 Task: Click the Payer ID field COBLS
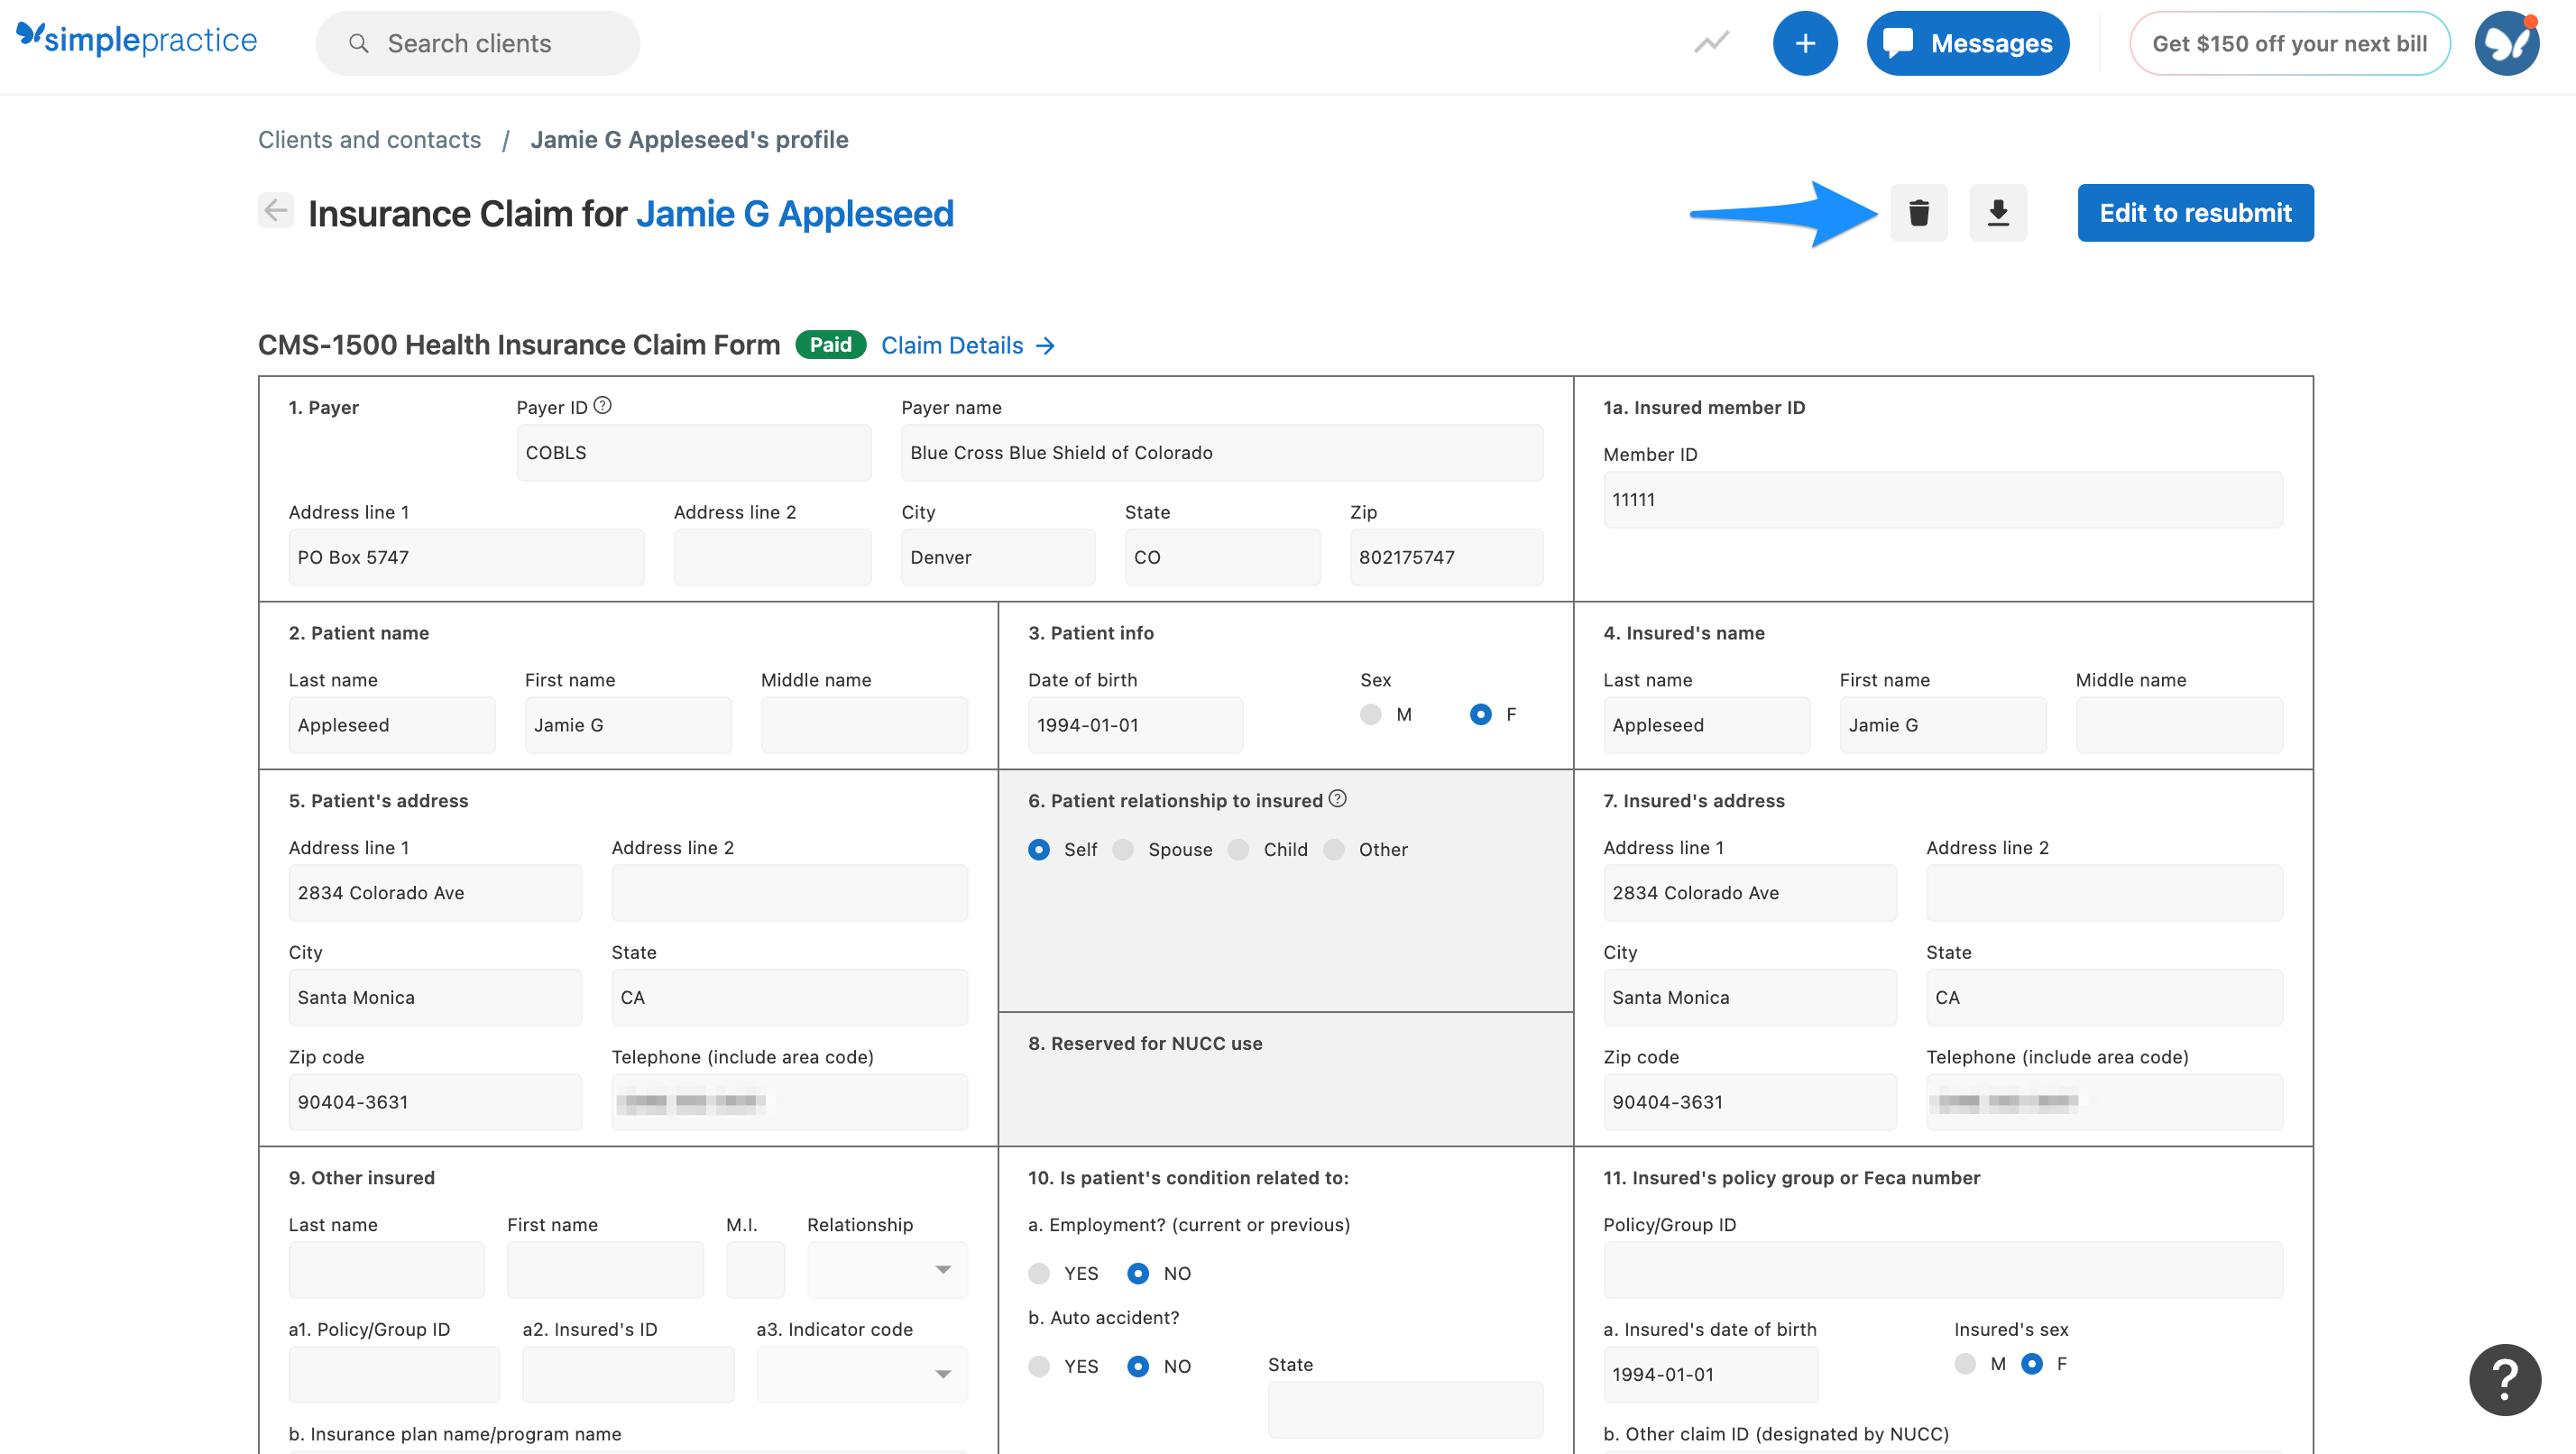693,452
